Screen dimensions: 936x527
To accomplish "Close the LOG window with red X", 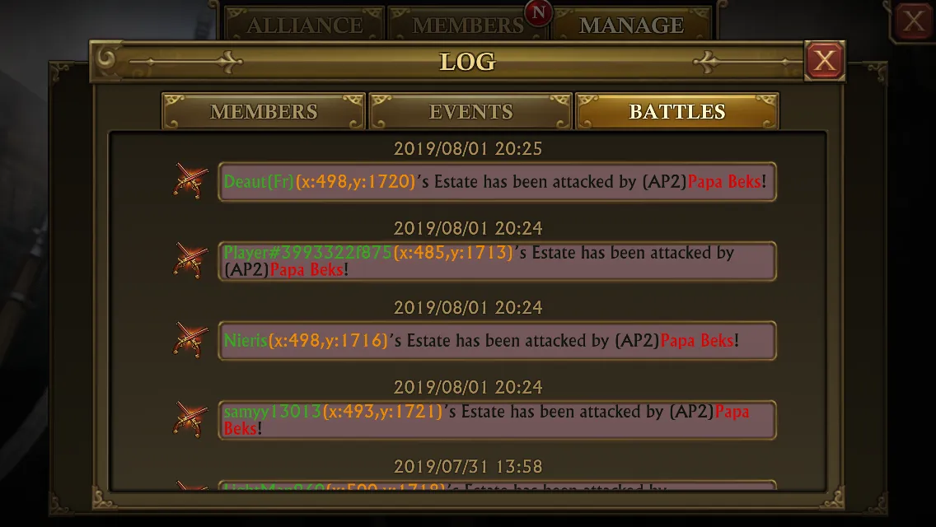I will click(x=825, y=60).
